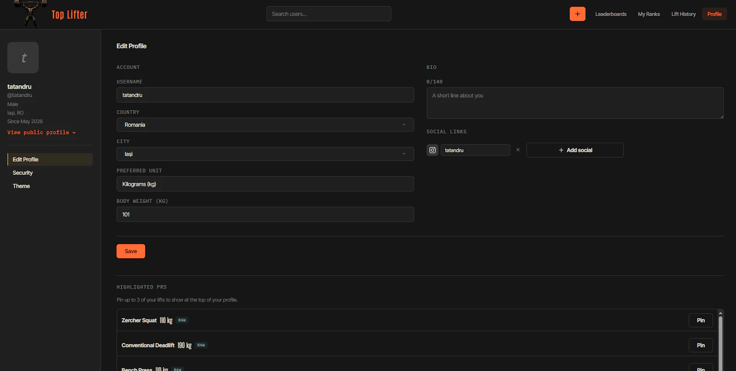Click the orange plus add-lift button
Image resolution: width=736 pixels, height=371 pixels.
pos(577,14)
